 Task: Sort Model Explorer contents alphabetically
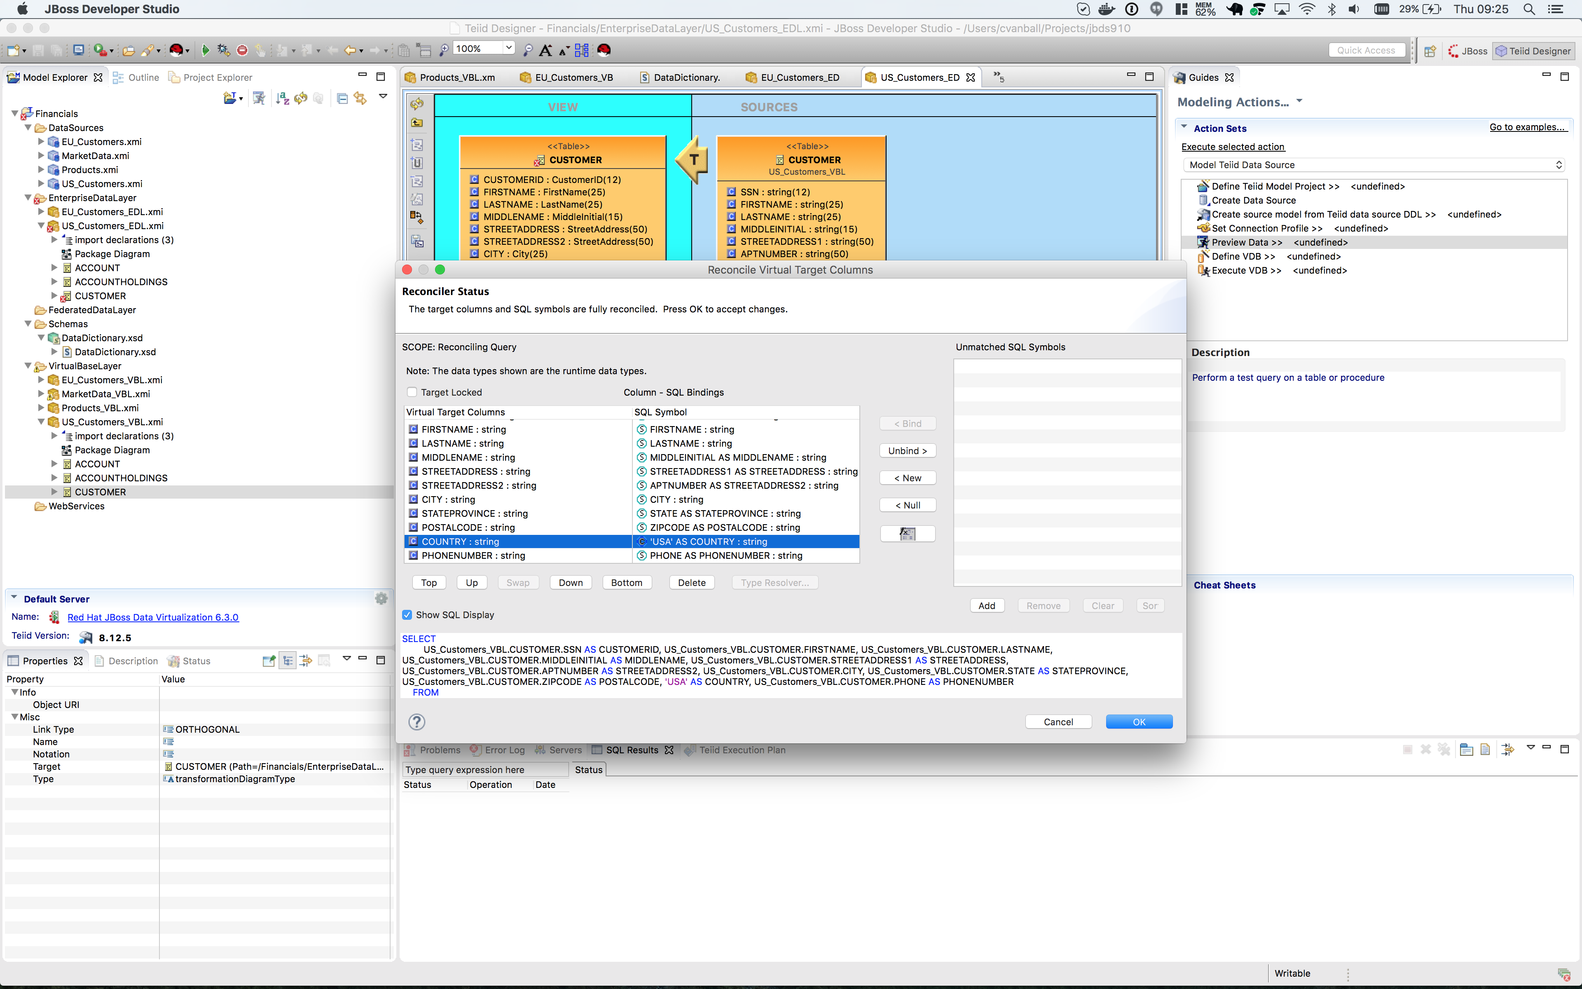tap(282, 98)
